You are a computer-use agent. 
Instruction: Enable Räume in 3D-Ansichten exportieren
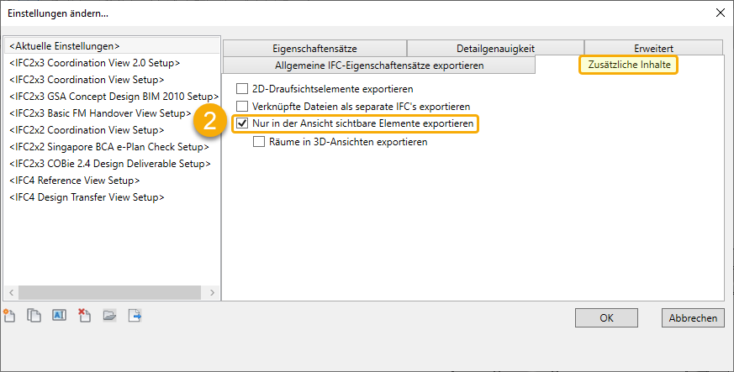click(x=259, y=143)
